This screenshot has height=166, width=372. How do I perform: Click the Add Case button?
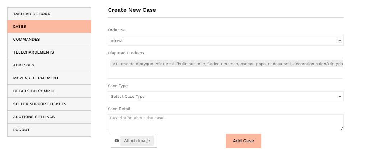click(243, 141)
